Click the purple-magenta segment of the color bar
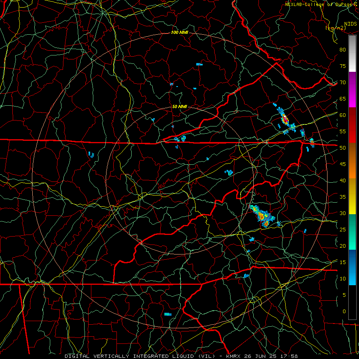 (x=352, y=90)
